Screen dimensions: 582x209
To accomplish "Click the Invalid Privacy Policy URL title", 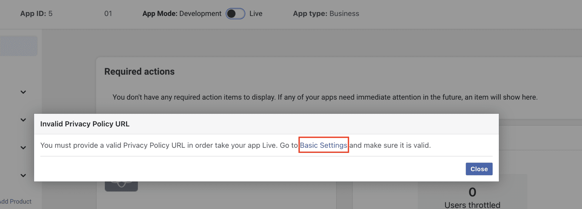I will coord(85,124).
